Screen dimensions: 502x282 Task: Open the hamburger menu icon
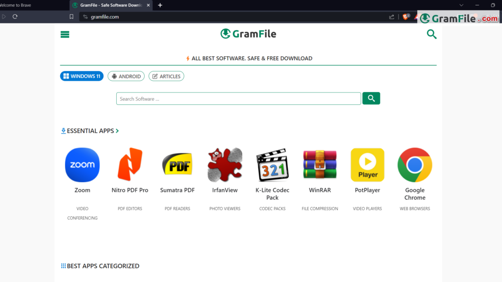click(65, 34)
